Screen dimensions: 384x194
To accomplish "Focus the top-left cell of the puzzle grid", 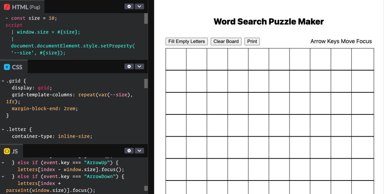I will 176,59.
